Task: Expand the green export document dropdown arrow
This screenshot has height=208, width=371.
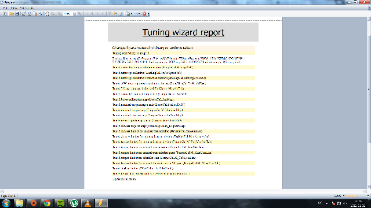Action: coord(132,14)
